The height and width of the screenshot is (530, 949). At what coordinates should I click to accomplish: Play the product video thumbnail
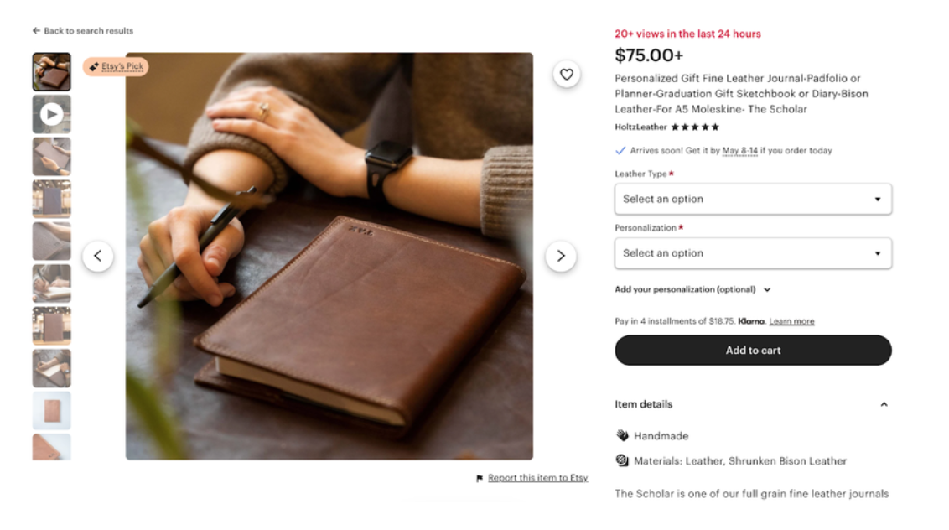pyautogui.click(x=51, y=114)
